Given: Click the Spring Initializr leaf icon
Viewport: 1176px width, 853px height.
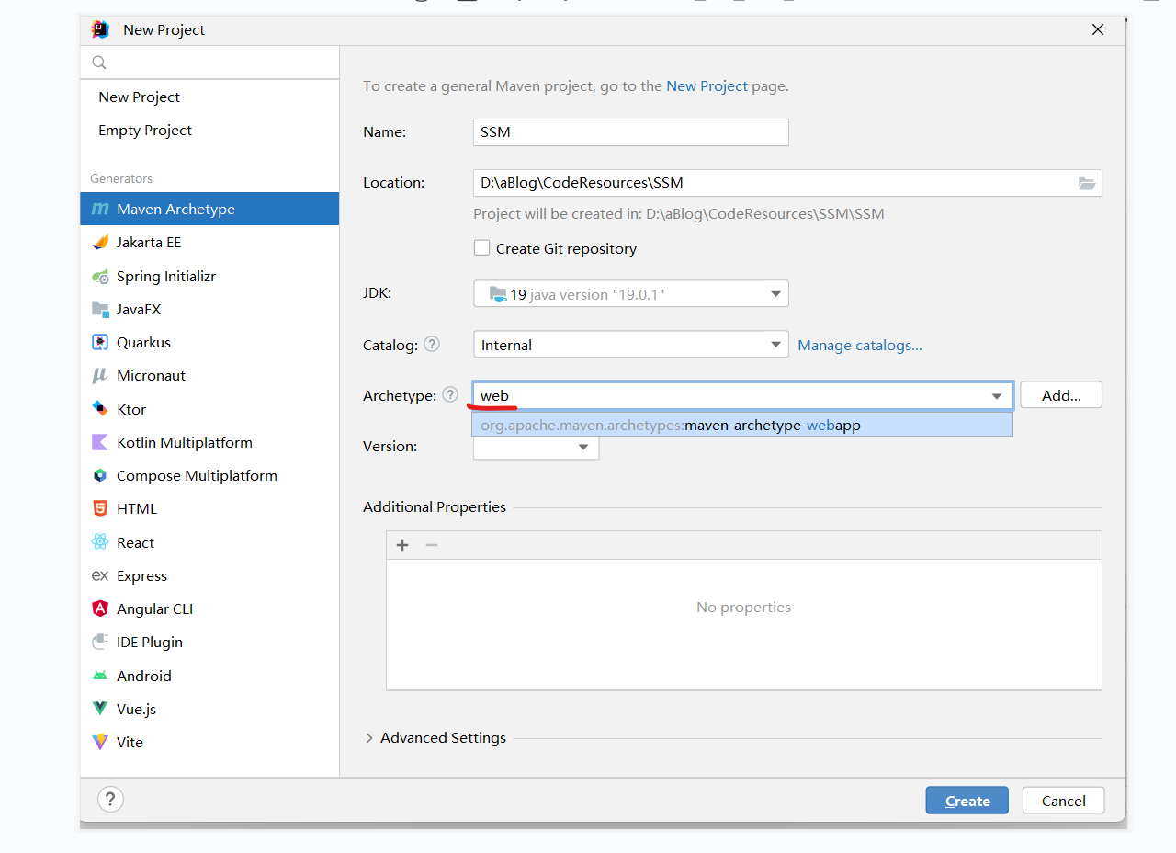Looking at the screenshot, I should coord(100,276).
